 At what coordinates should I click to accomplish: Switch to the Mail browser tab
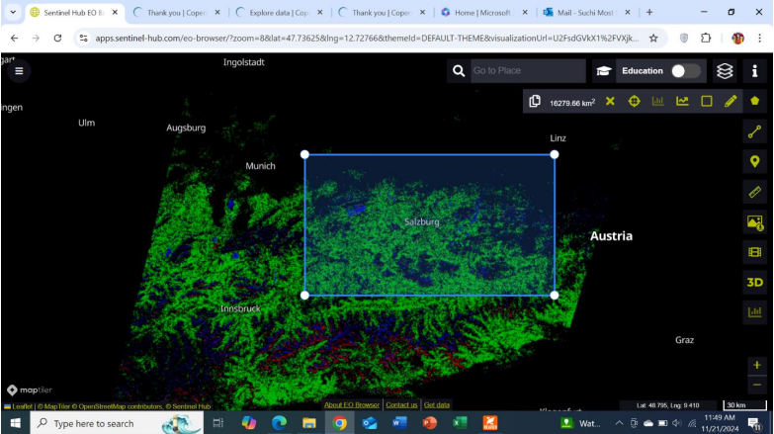[586, 12]
